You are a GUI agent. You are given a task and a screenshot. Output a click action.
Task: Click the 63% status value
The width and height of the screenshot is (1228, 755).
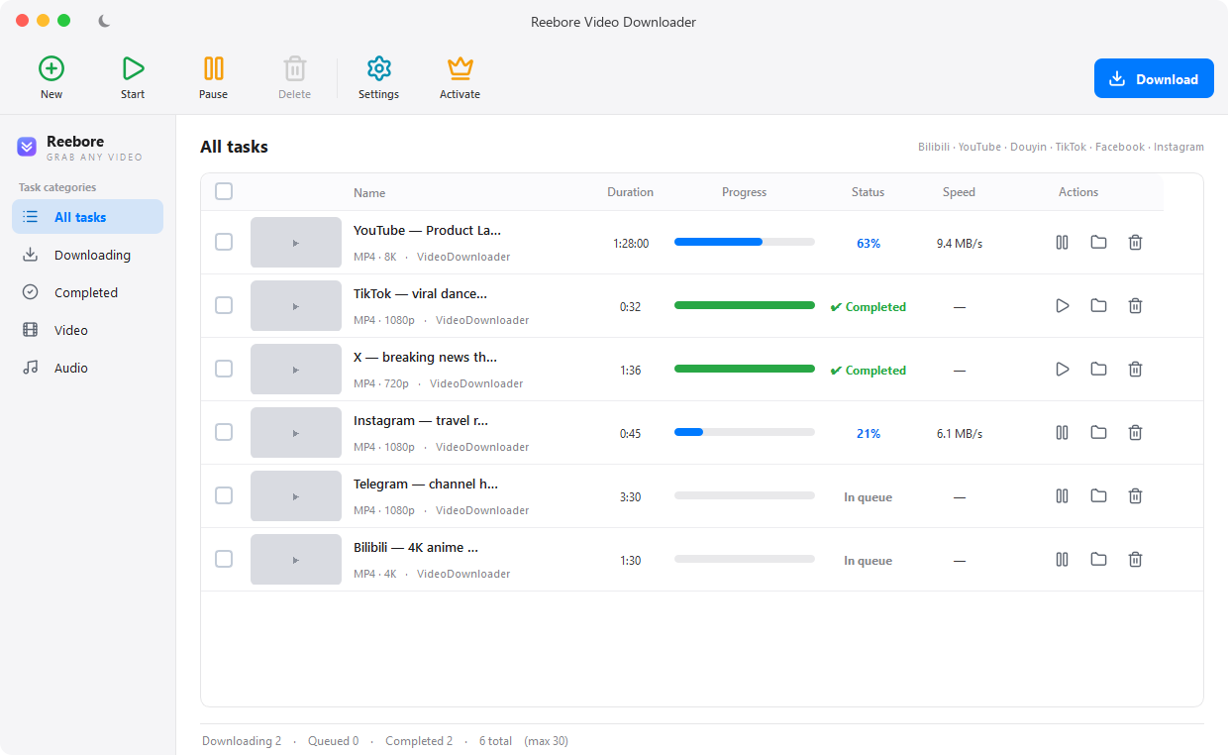point(869,244)
